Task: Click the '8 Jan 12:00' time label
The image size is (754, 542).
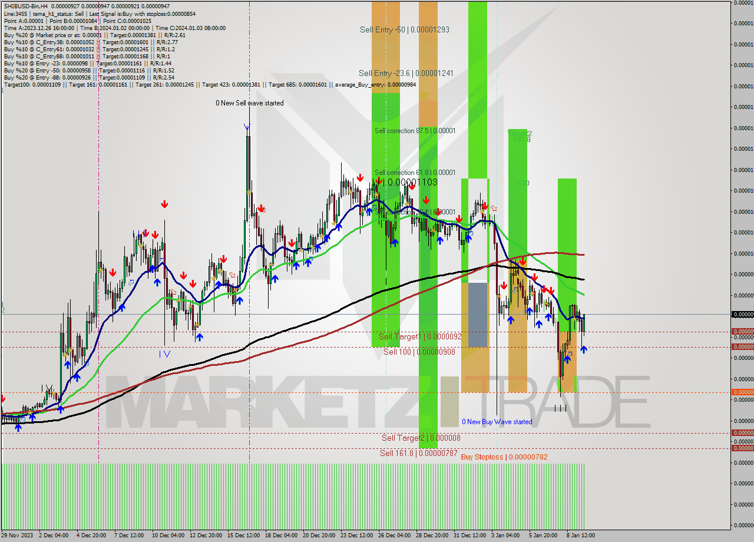Action: pyautogui.click(x=581, y=536)
